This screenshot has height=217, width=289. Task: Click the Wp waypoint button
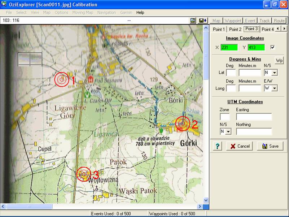point(279,61)
